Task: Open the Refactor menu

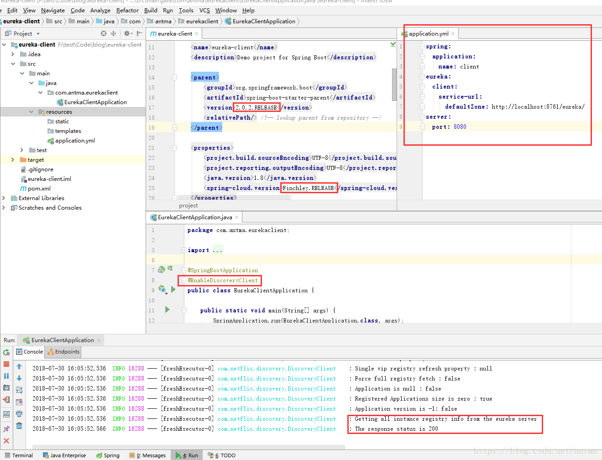Action: [x=127, y=10]
